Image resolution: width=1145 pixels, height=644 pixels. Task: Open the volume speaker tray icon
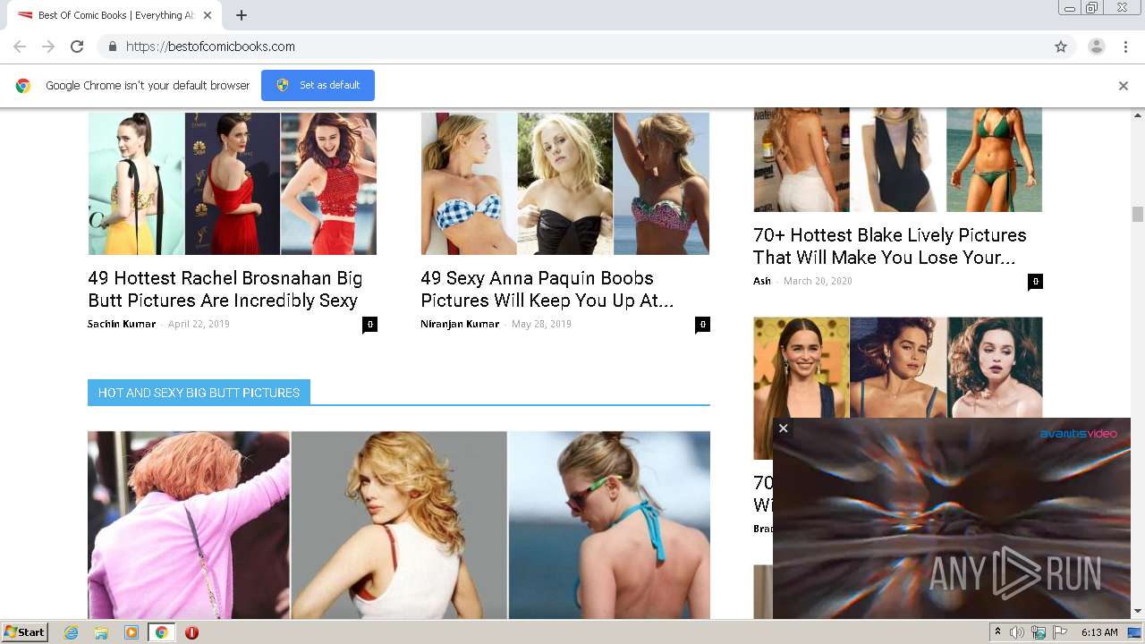(x=1017, y=632)
